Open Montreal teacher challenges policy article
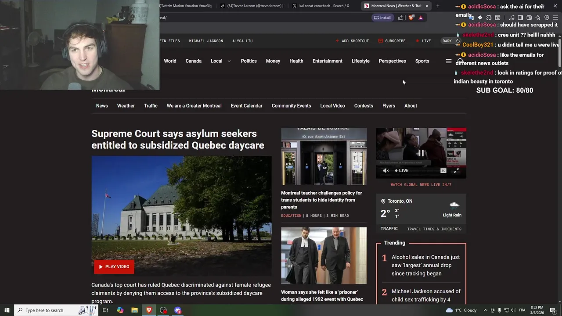Screen dimensions: 562x316 point(321,200)
